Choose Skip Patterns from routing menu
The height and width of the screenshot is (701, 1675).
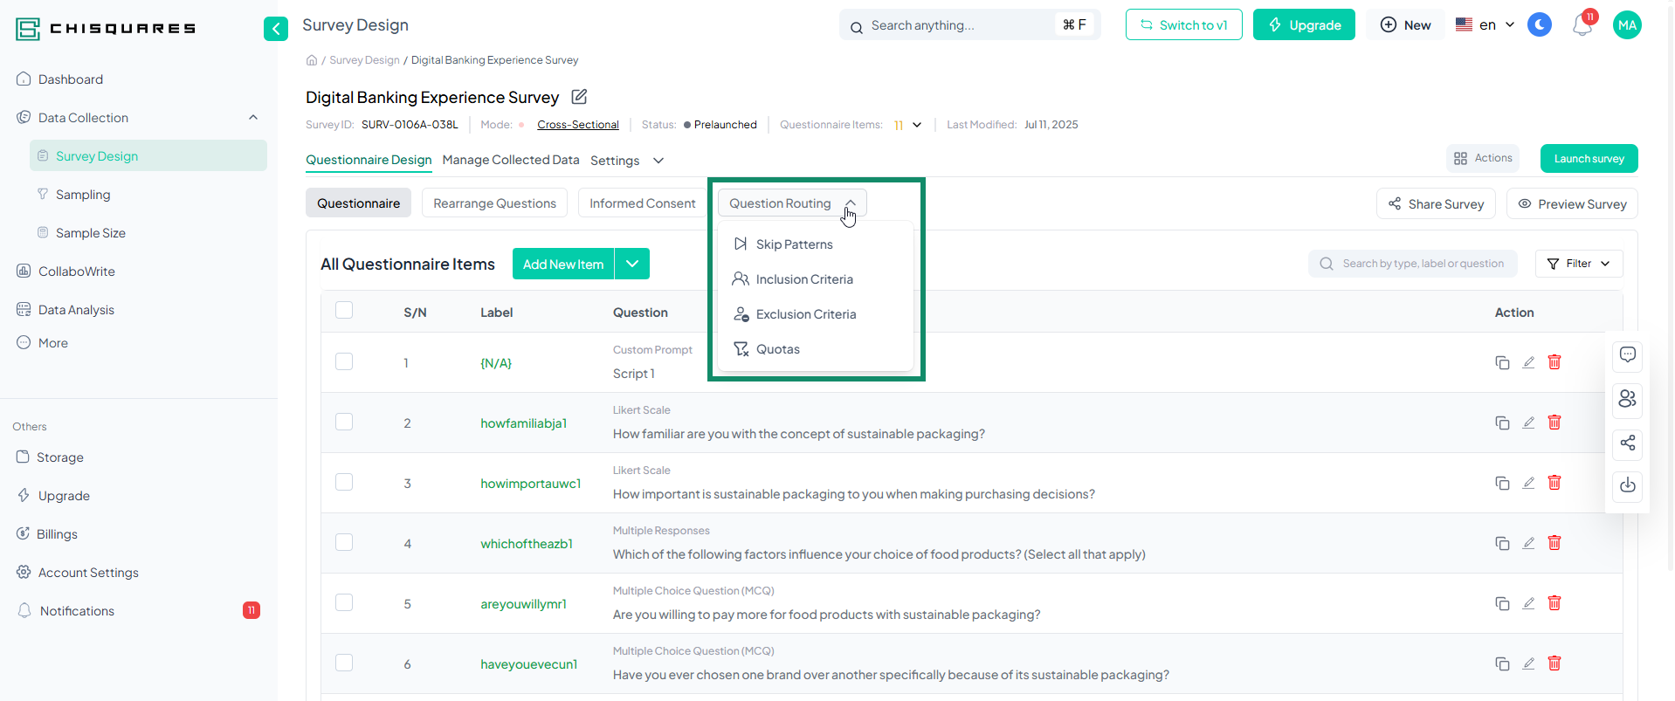point(794,244)
